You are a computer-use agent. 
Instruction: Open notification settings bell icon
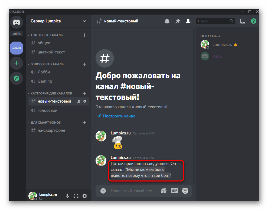[x=167, y=21]
